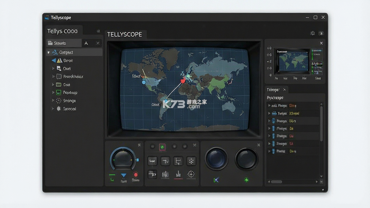Screen dimensions: 370x208
Task: Click the blue down-pointing triangle below the dial
Action: (124, 175)
